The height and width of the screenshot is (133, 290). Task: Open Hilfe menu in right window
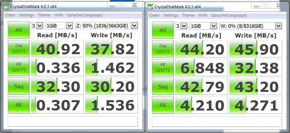click(x=203, y=15)
